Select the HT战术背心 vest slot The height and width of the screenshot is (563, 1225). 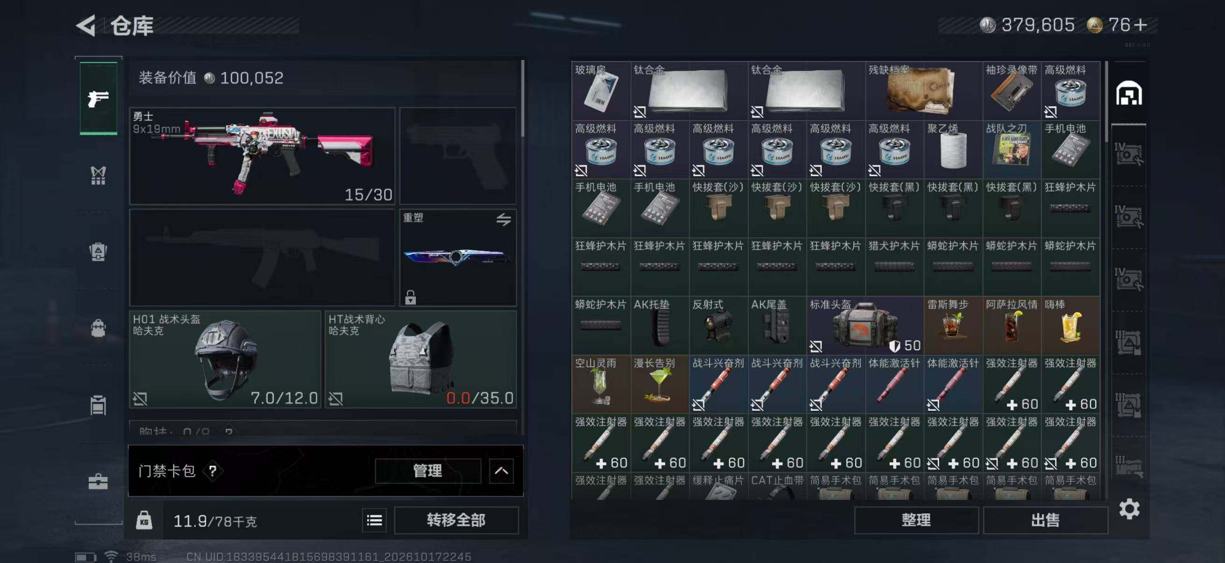421,359
